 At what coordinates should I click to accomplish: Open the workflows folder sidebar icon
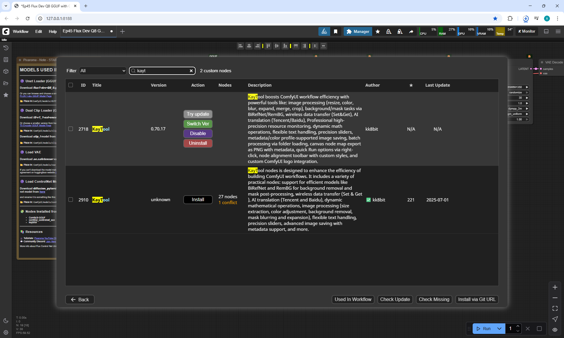[x=6, y=83]
